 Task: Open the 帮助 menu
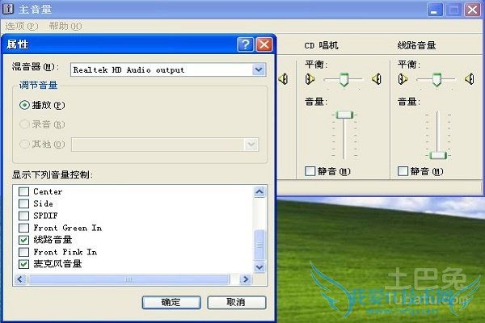tap(65, 26)
